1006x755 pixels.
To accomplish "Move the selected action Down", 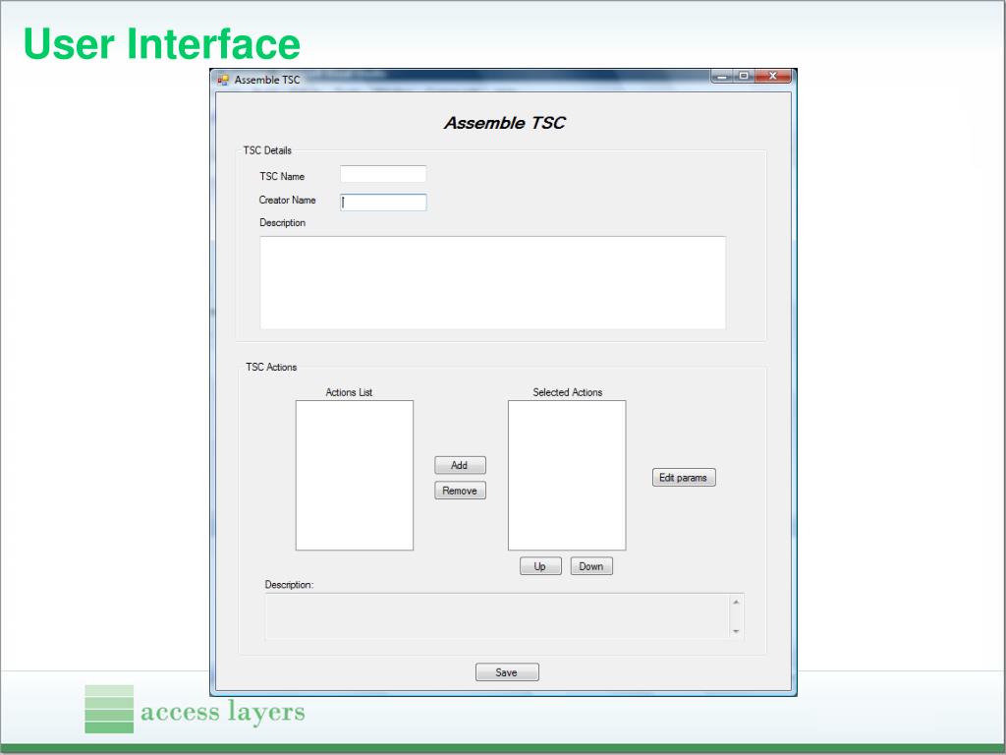I will 591,566.
